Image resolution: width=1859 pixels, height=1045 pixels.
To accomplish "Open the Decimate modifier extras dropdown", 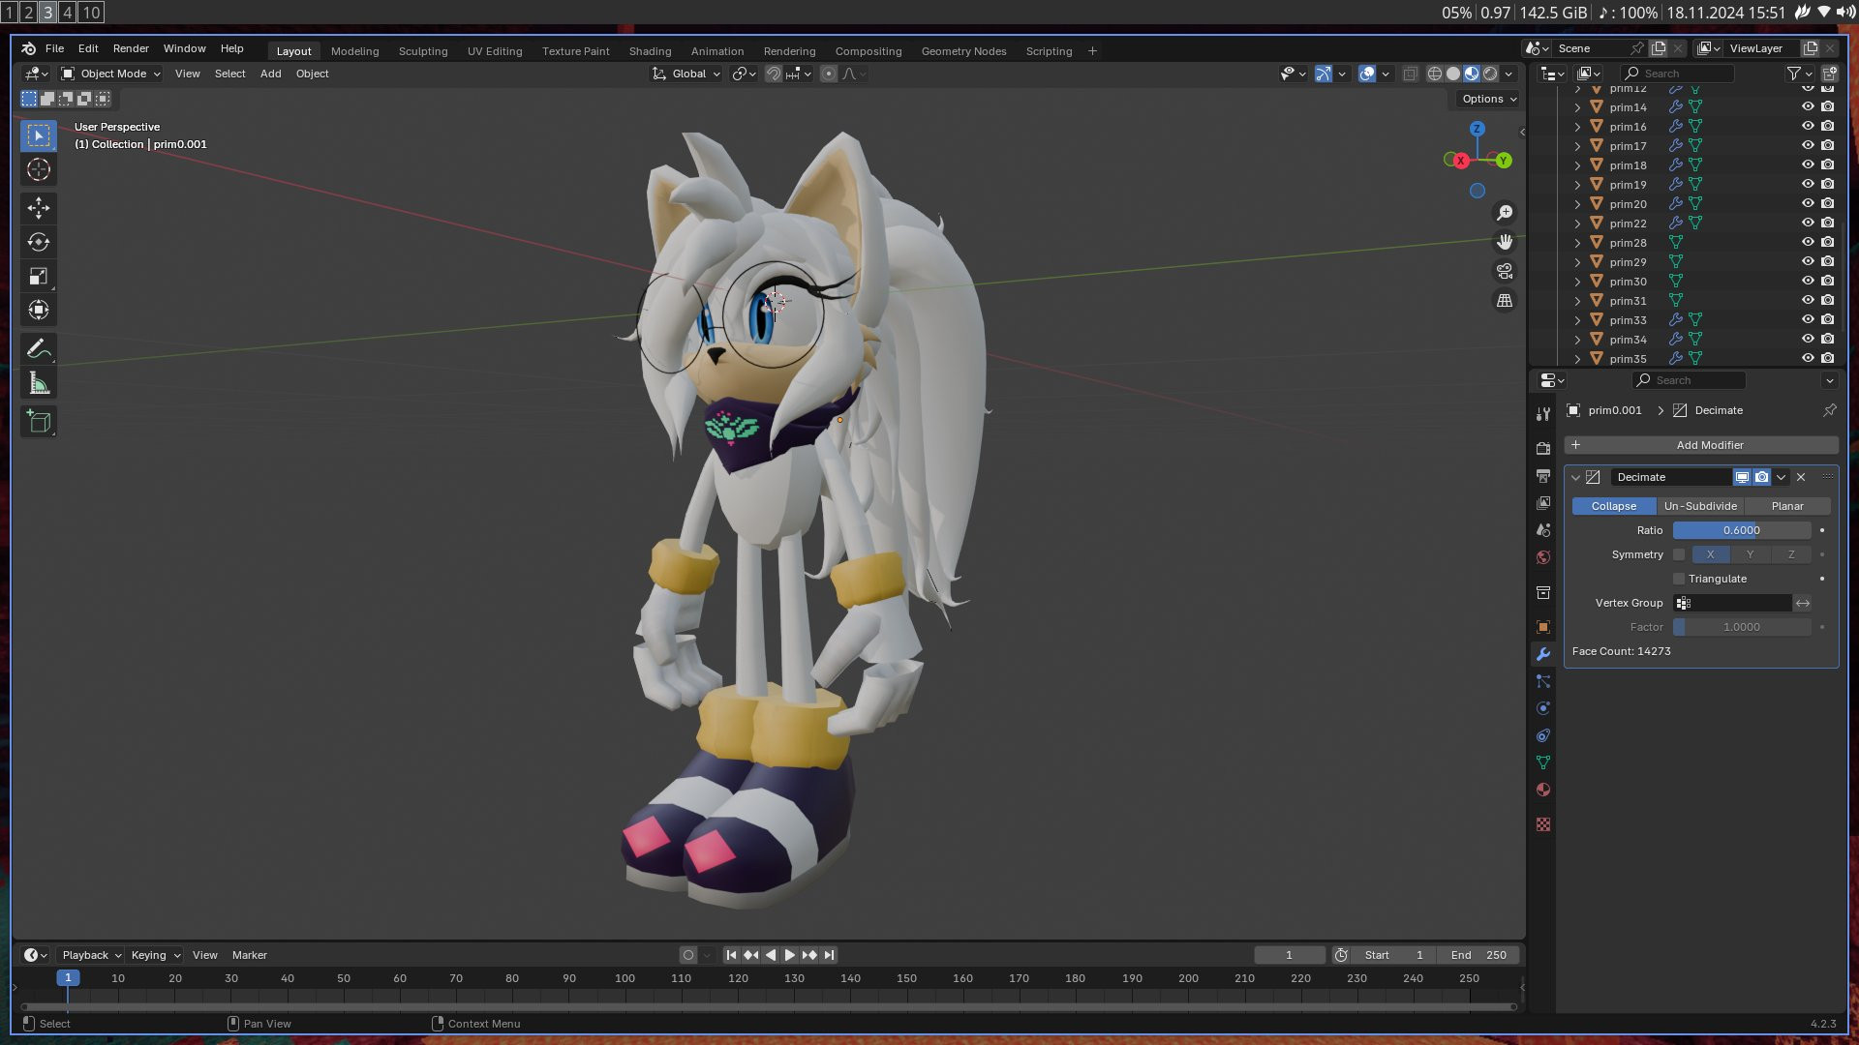I will 1782,477.
